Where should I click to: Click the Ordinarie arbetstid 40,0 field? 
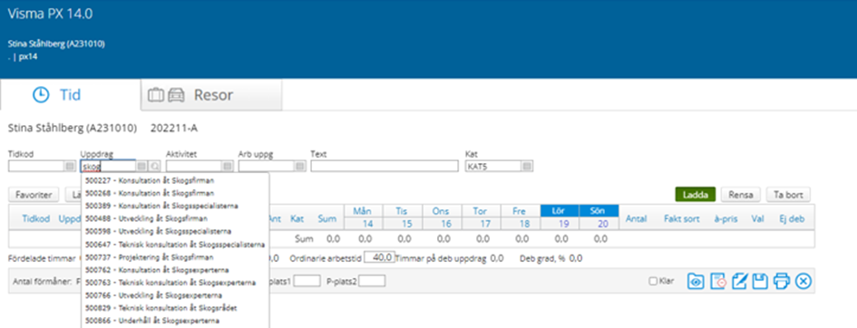[379, 257]
